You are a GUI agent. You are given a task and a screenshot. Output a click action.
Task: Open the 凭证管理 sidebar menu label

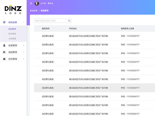[x=13, y=59]
